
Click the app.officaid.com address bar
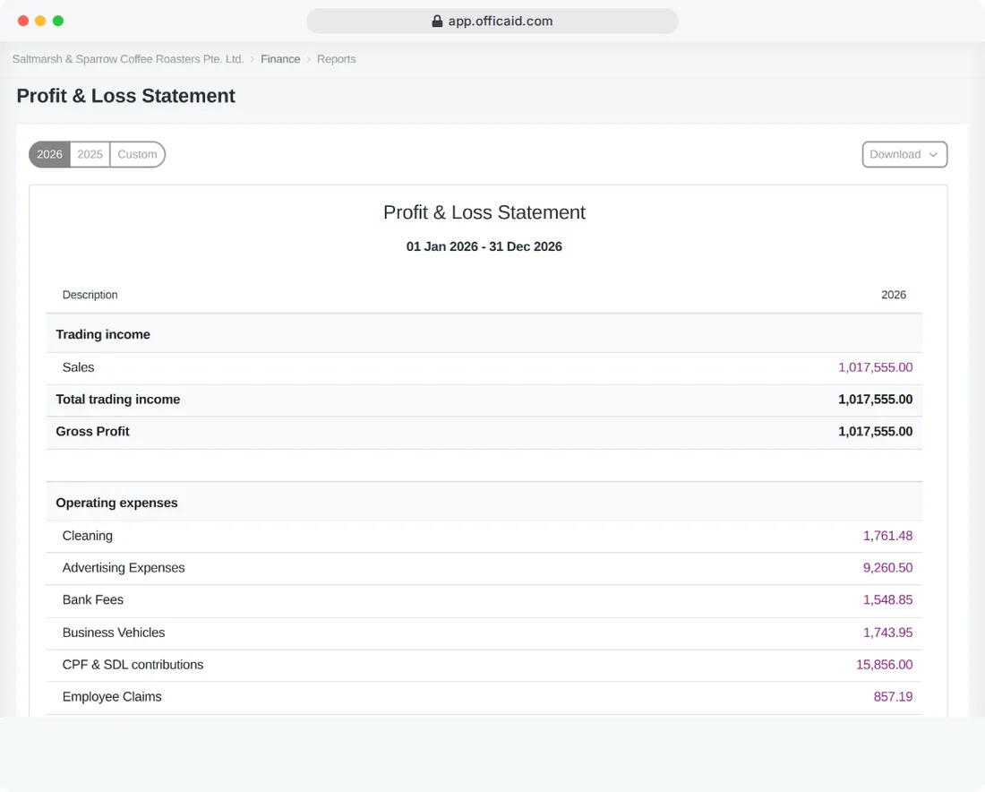pos(492,22)
